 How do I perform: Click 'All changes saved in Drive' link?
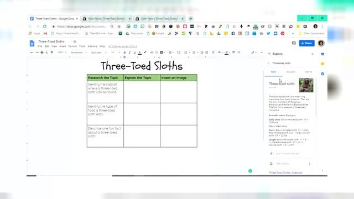pyautogui.click(x=123, y=46)
